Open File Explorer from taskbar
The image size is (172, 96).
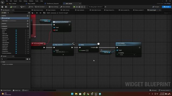tap(76, 94)
